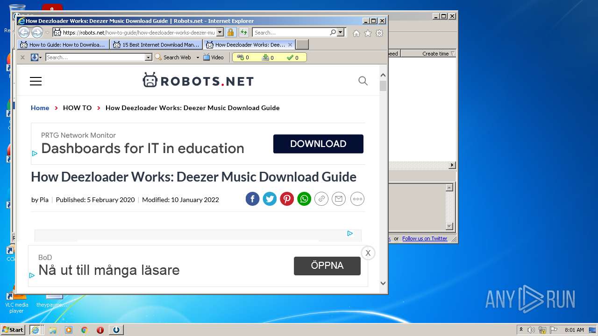Click Follow us on Twitter link

tap(425, 238)
